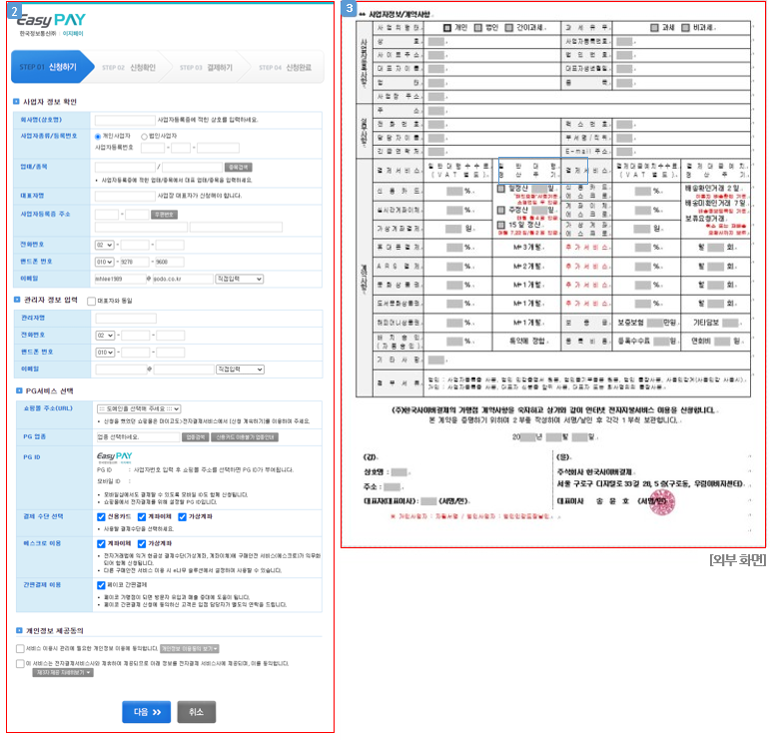Expand 개인정보 이용 동의 보기
This screenshot has height=740, width=772.
pyautogui.click(x=190, y=649)
